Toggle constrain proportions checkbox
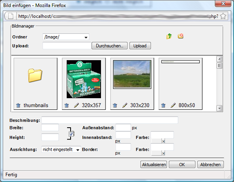 click(71, 134)
